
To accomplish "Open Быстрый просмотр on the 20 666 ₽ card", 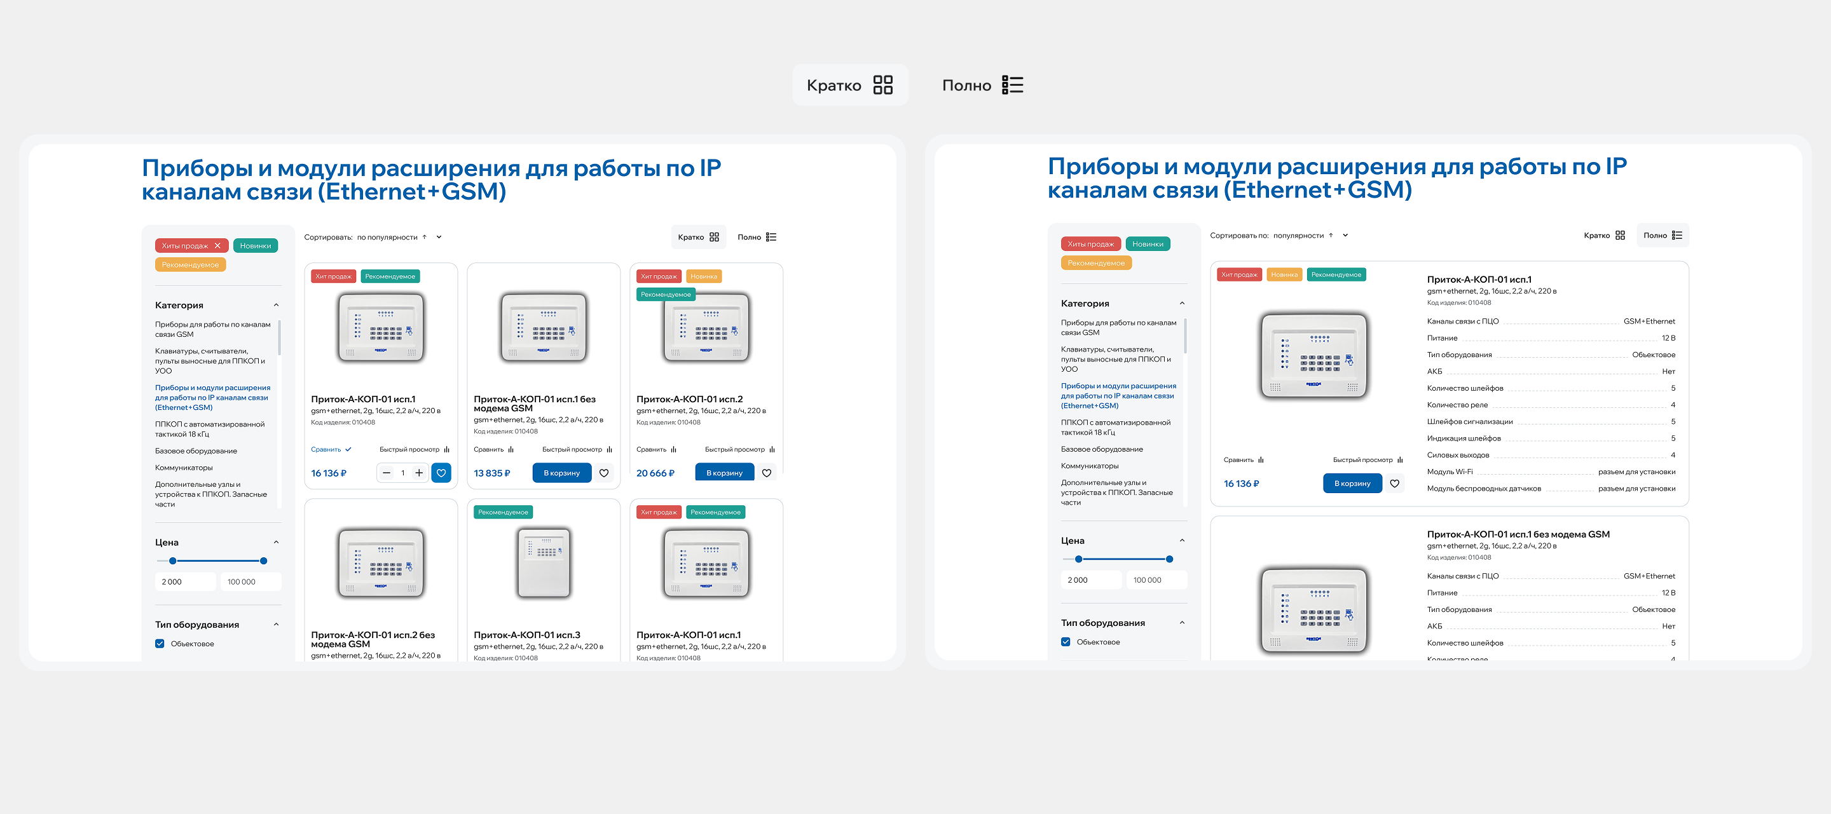I will coord(740,450).
